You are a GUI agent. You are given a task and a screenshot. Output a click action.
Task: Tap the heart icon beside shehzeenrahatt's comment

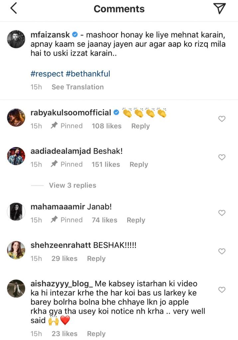pos(222,251)
